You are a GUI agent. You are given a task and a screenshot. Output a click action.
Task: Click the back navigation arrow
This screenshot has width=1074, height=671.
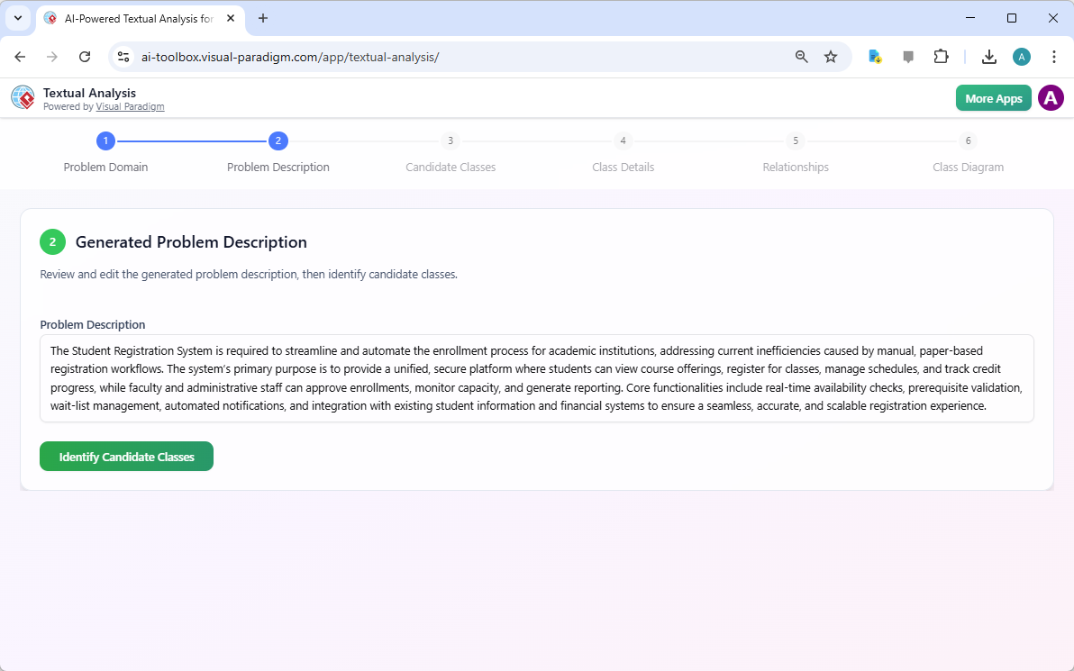20,56
